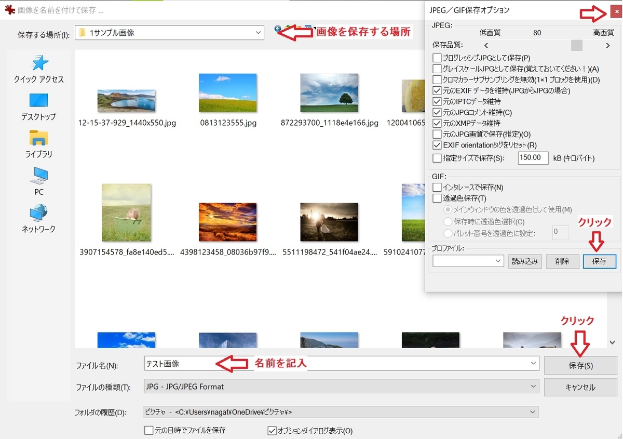Open Quick Access in the sidebar
Screen dimensions: 623x439
click(x=39, y=70)
